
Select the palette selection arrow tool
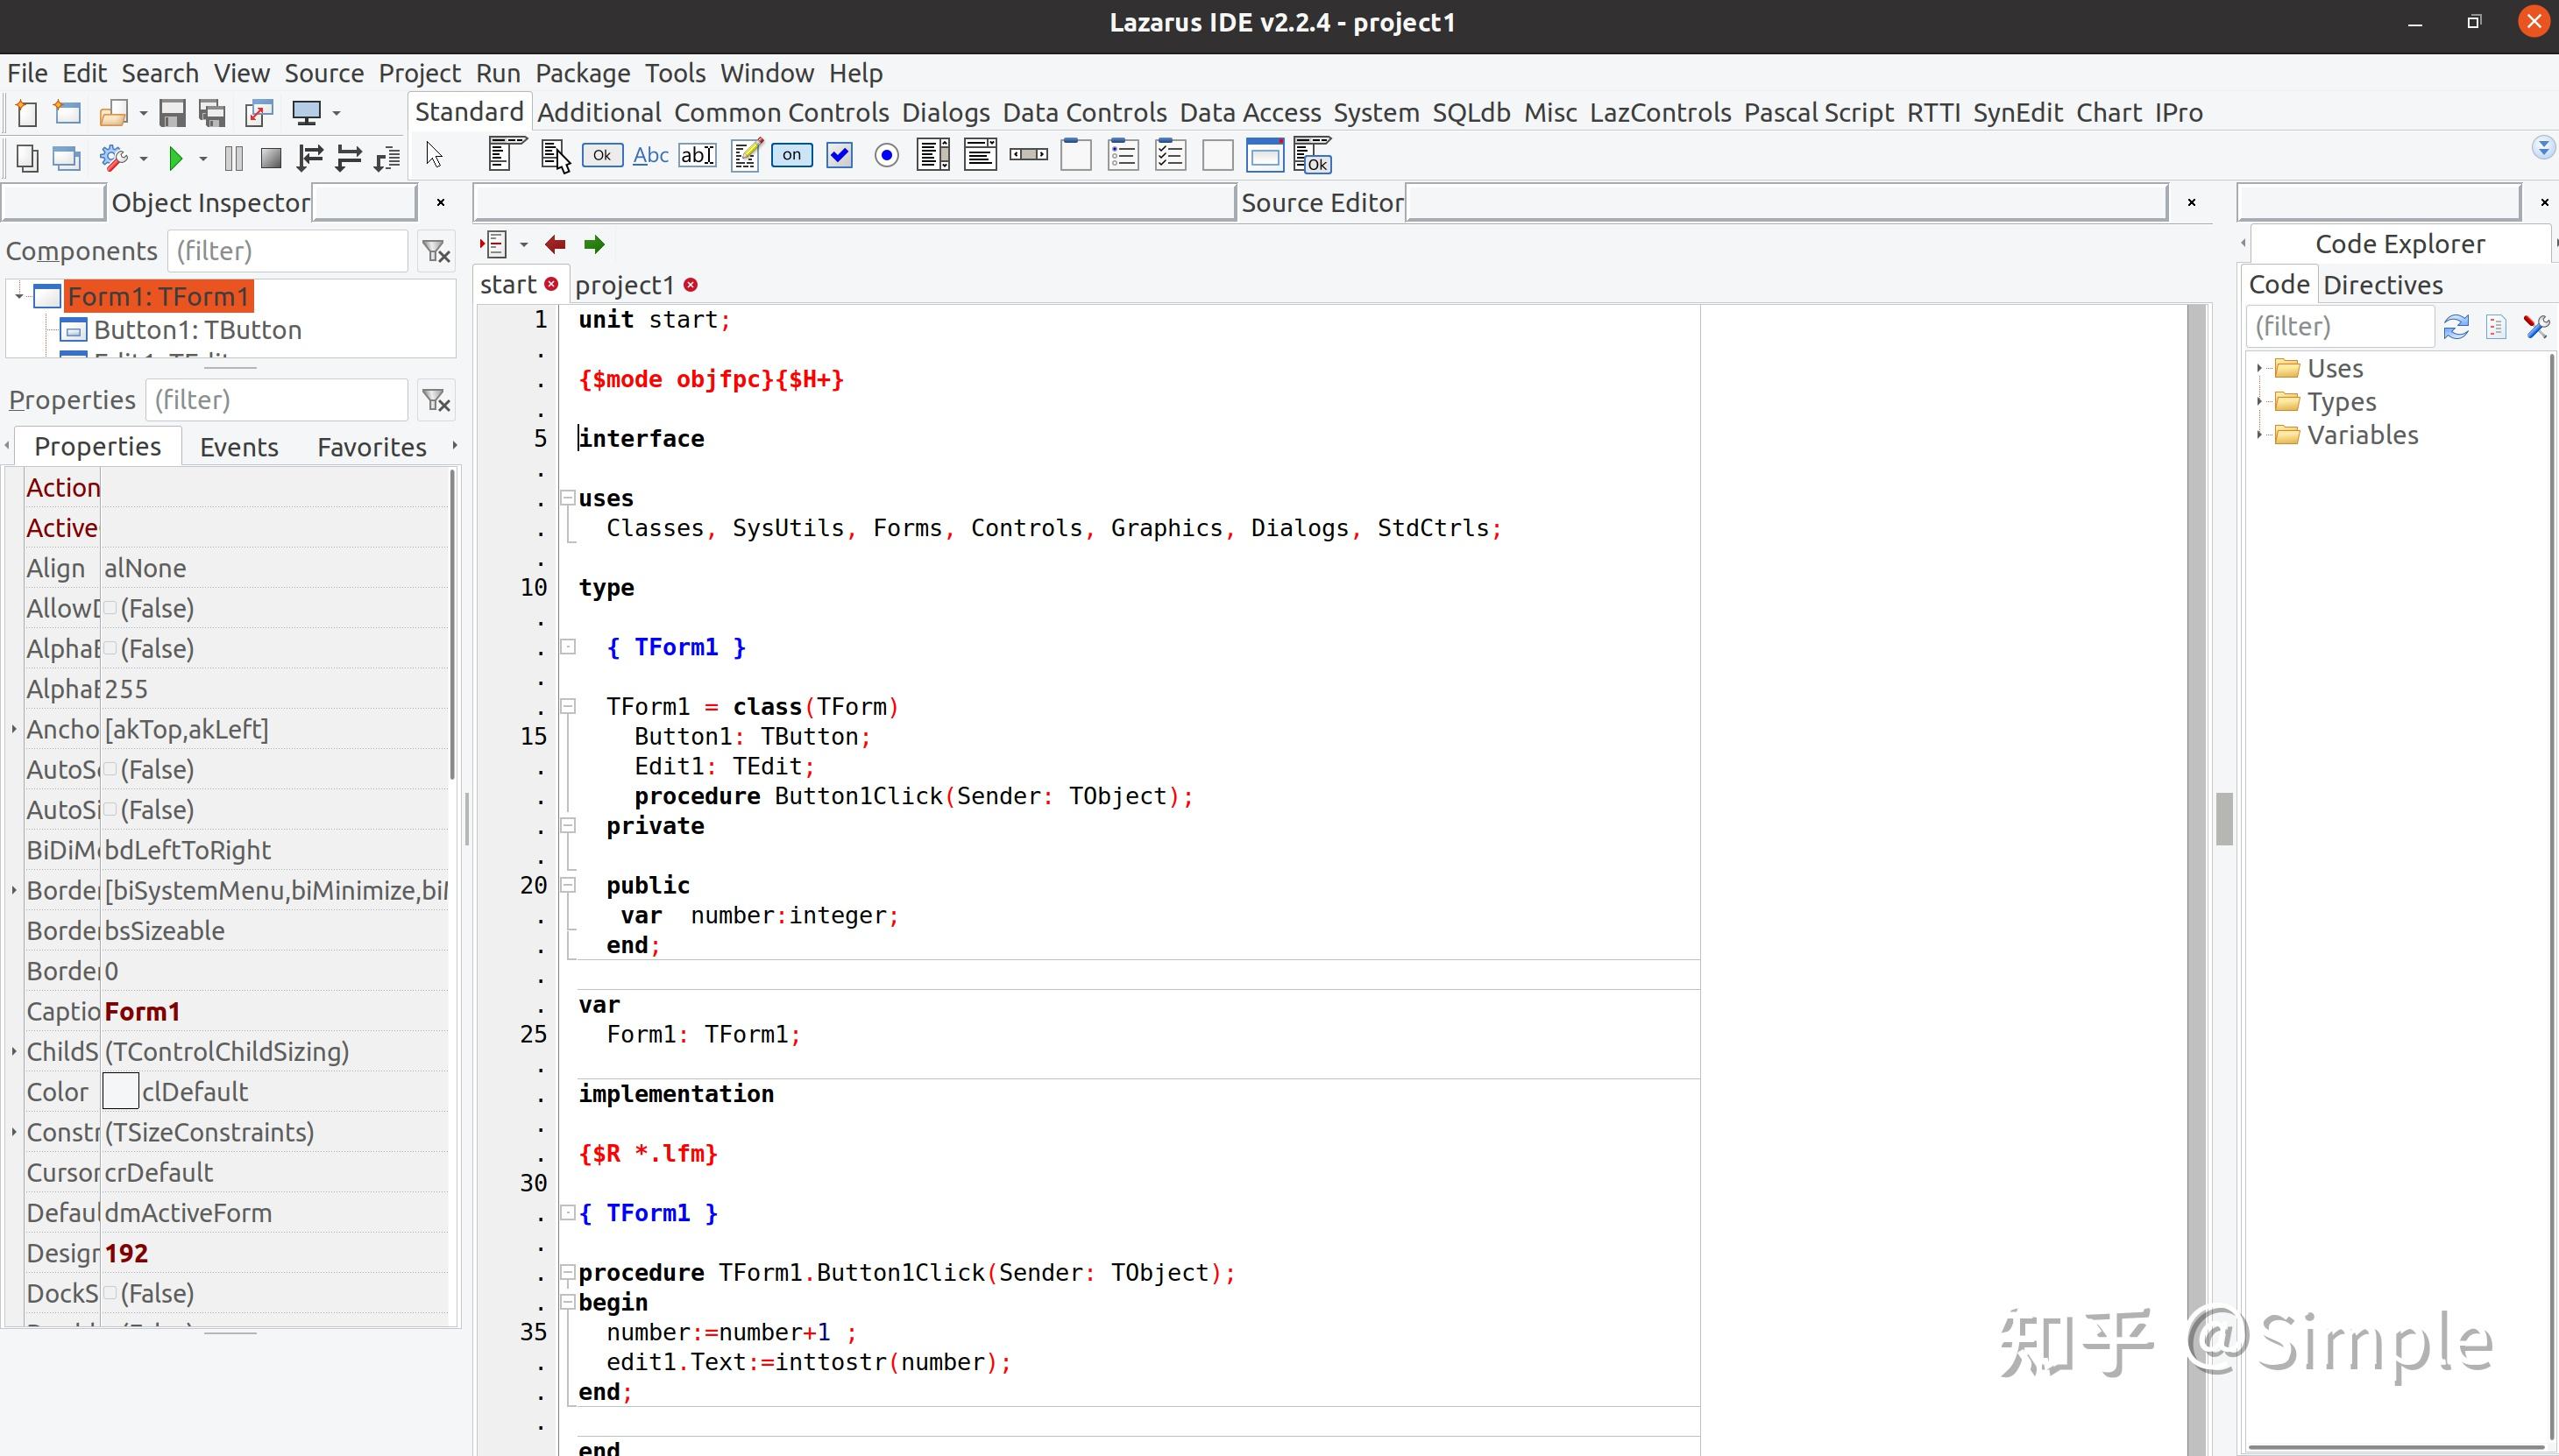(433, 156)
